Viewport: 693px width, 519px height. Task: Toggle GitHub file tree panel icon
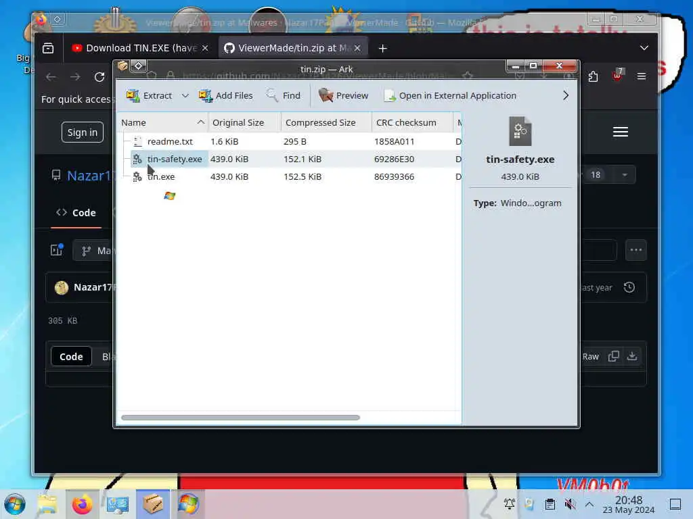click(x=57, y=250)
